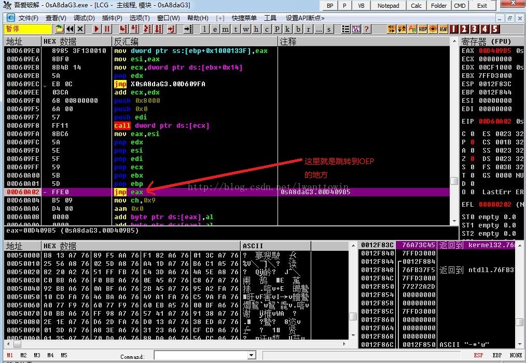
Task: Click the HBP hardware breakpoint icon
Action: pyautogui.click(x=423, y=29)
